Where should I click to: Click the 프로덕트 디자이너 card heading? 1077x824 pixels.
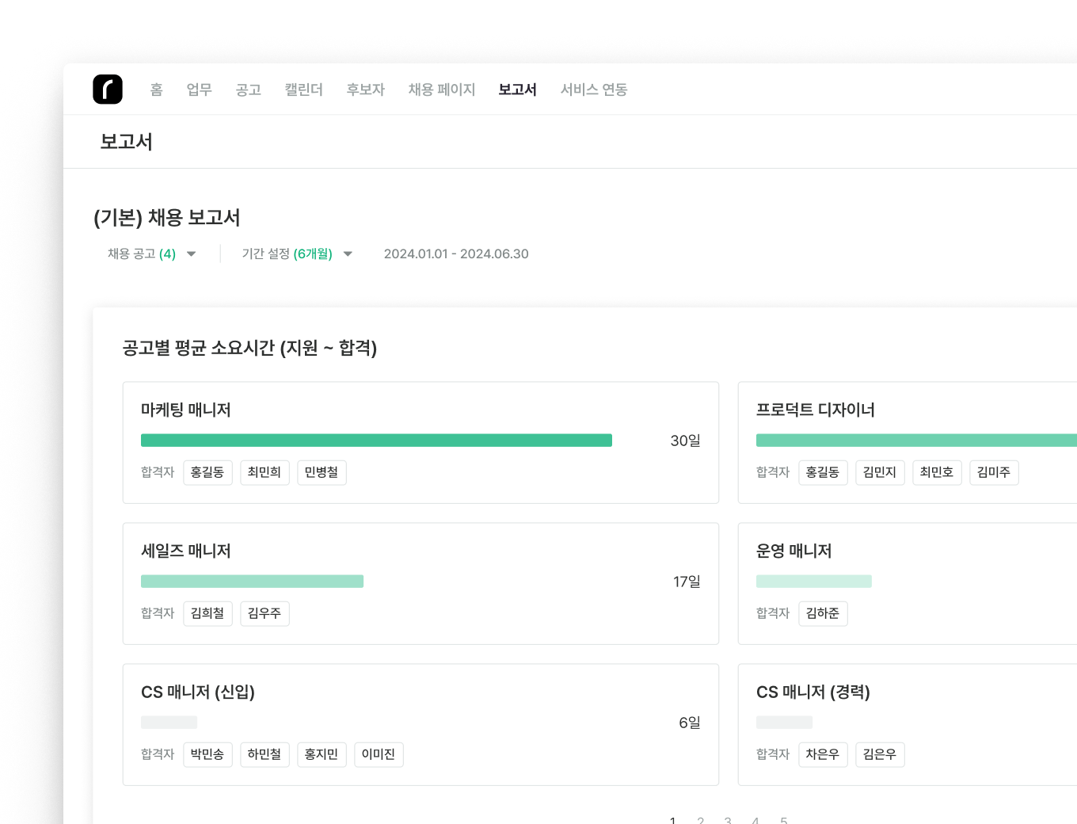(x=816, y=410)
